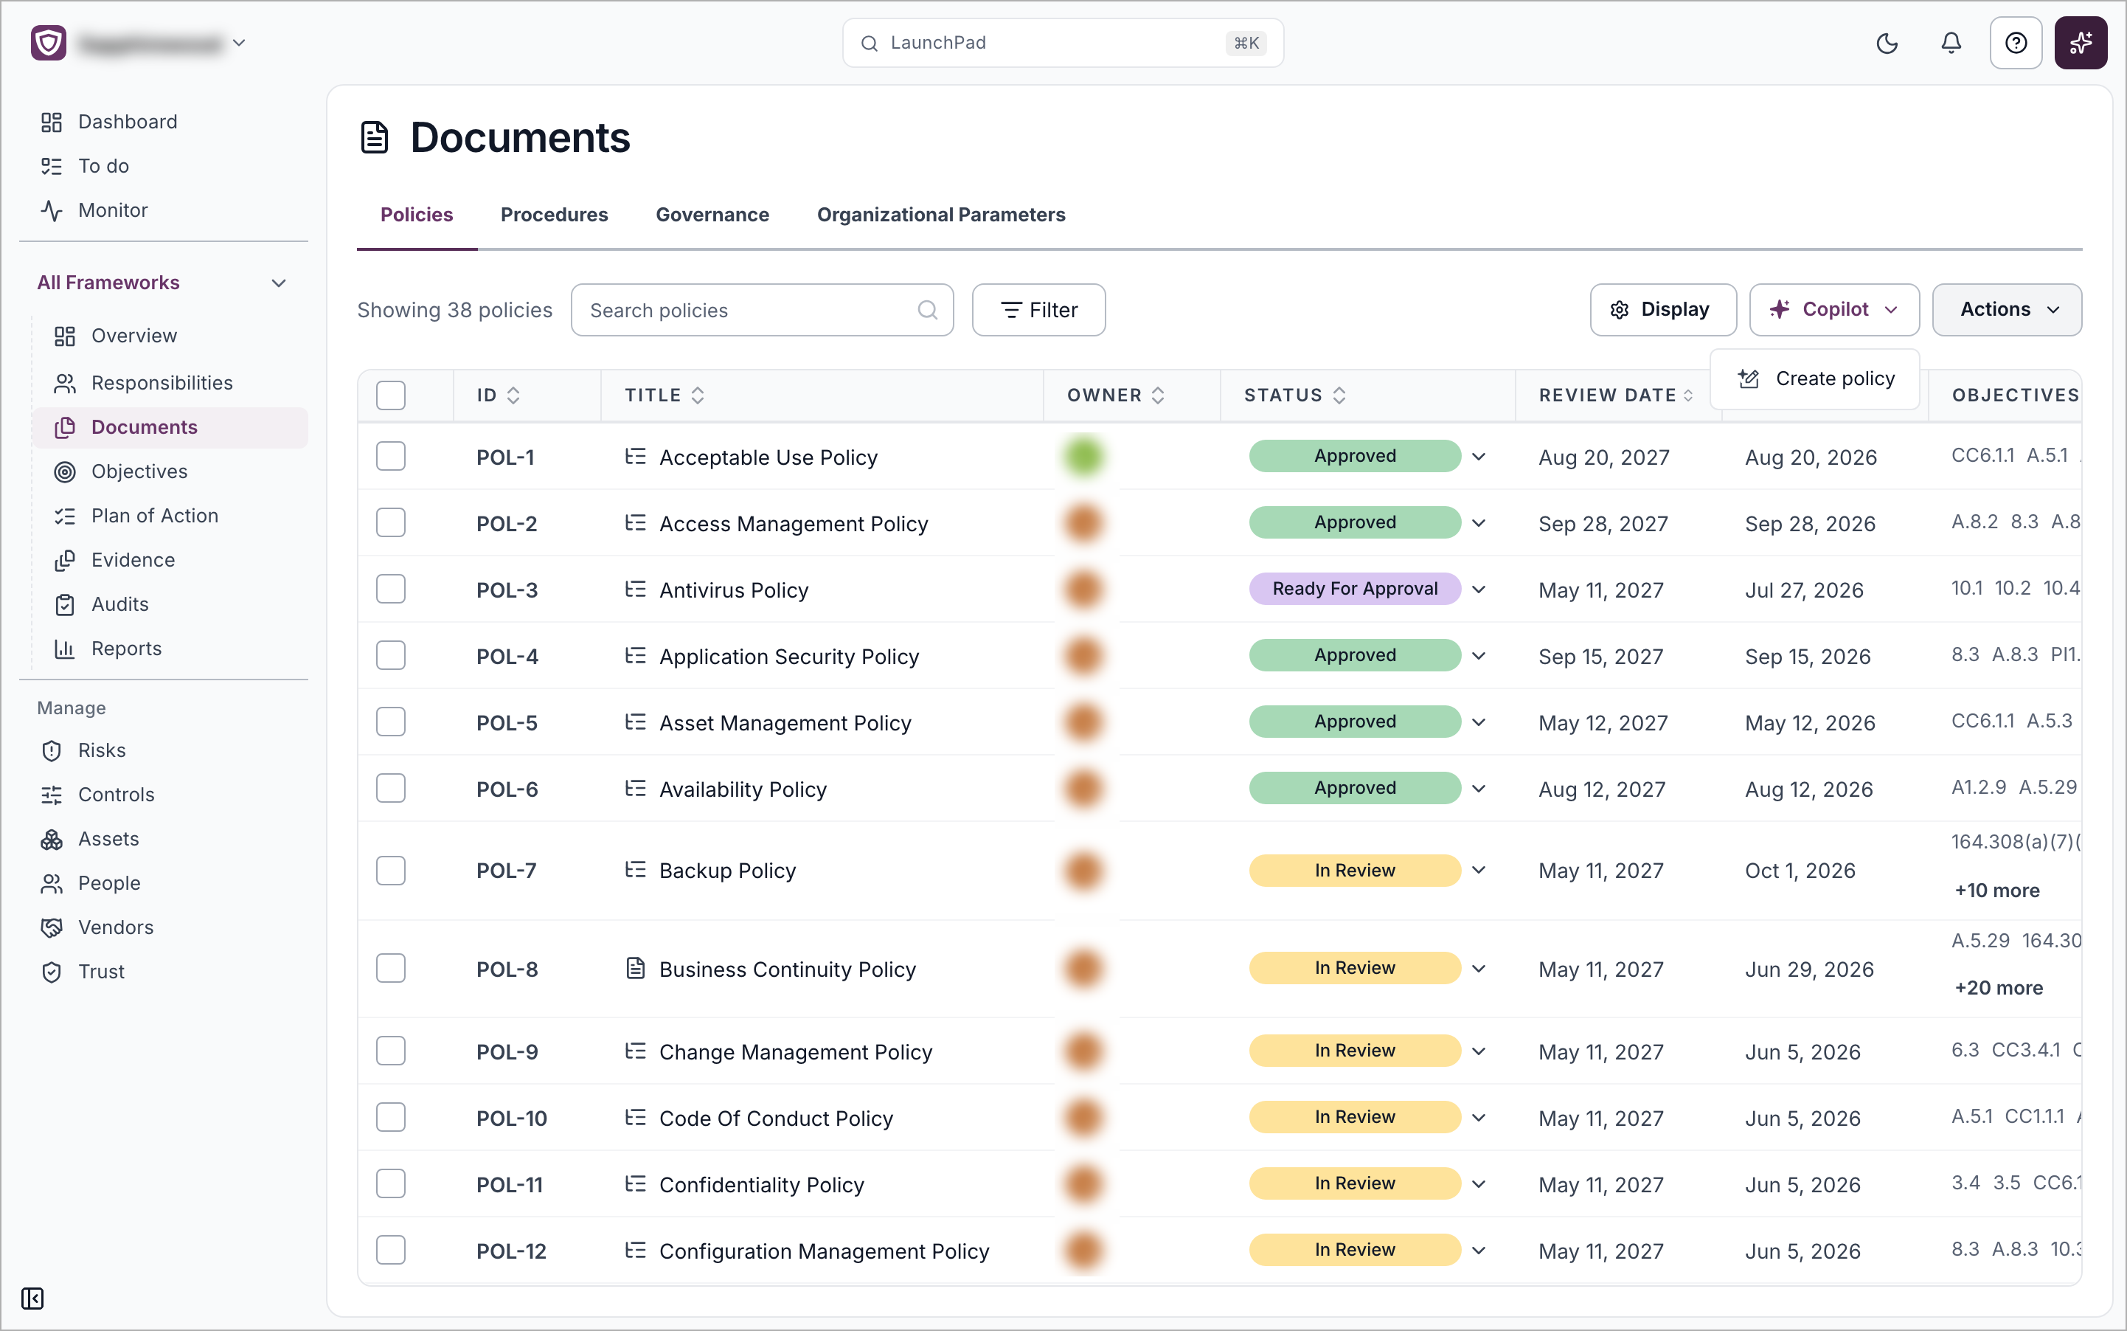
Task: Switch to the Governance tab
Action: click(x=713, y=215)
